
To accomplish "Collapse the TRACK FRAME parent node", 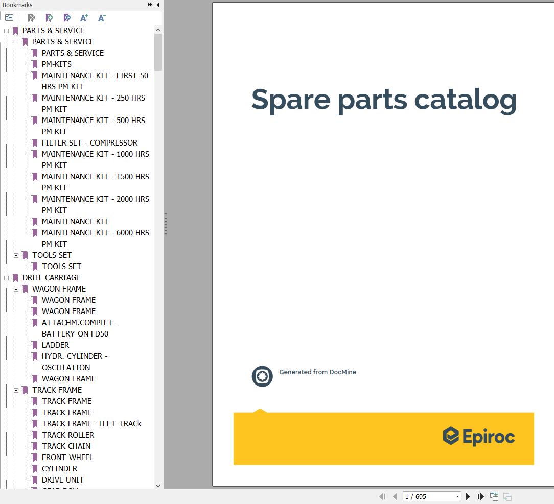I will click(x=16, y=390).
